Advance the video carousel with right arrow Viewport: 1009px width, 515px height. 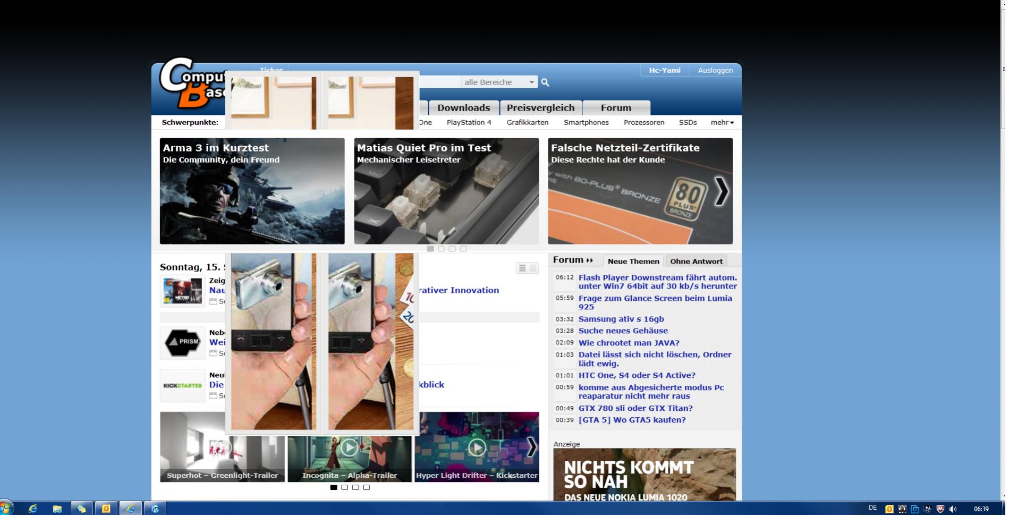click(x=531, y=447)
